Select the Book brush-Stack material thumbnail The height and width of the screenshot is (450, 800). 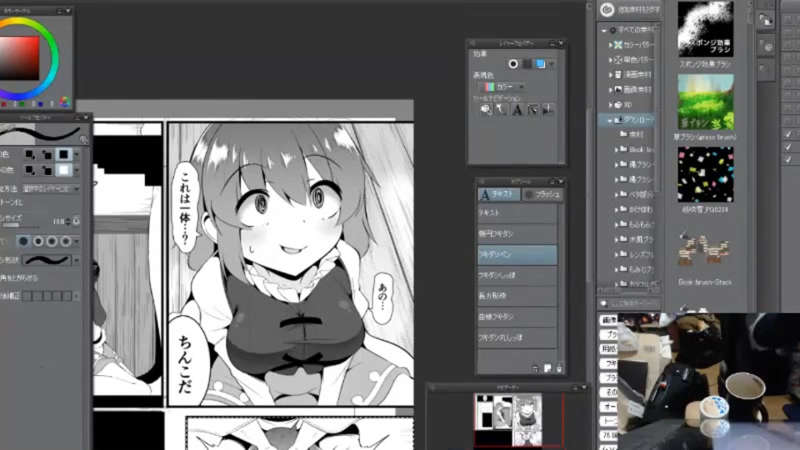click(705, 248)
